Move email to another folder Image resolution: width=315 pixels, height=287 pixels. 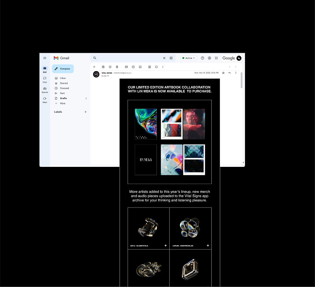pos(150,67)
